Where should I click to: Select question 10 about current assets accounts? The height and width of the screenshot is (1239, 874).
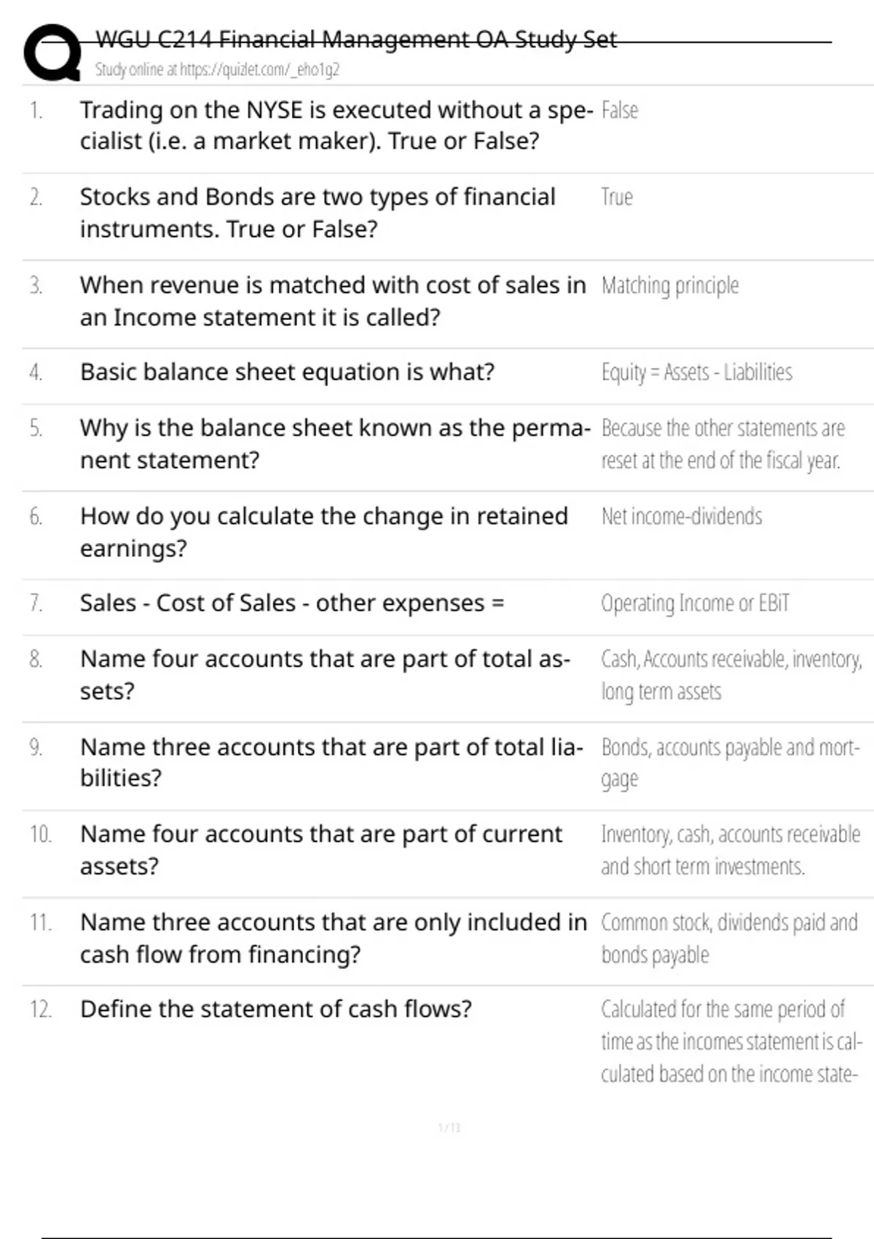pyautogui.click(x=321, y=850)
